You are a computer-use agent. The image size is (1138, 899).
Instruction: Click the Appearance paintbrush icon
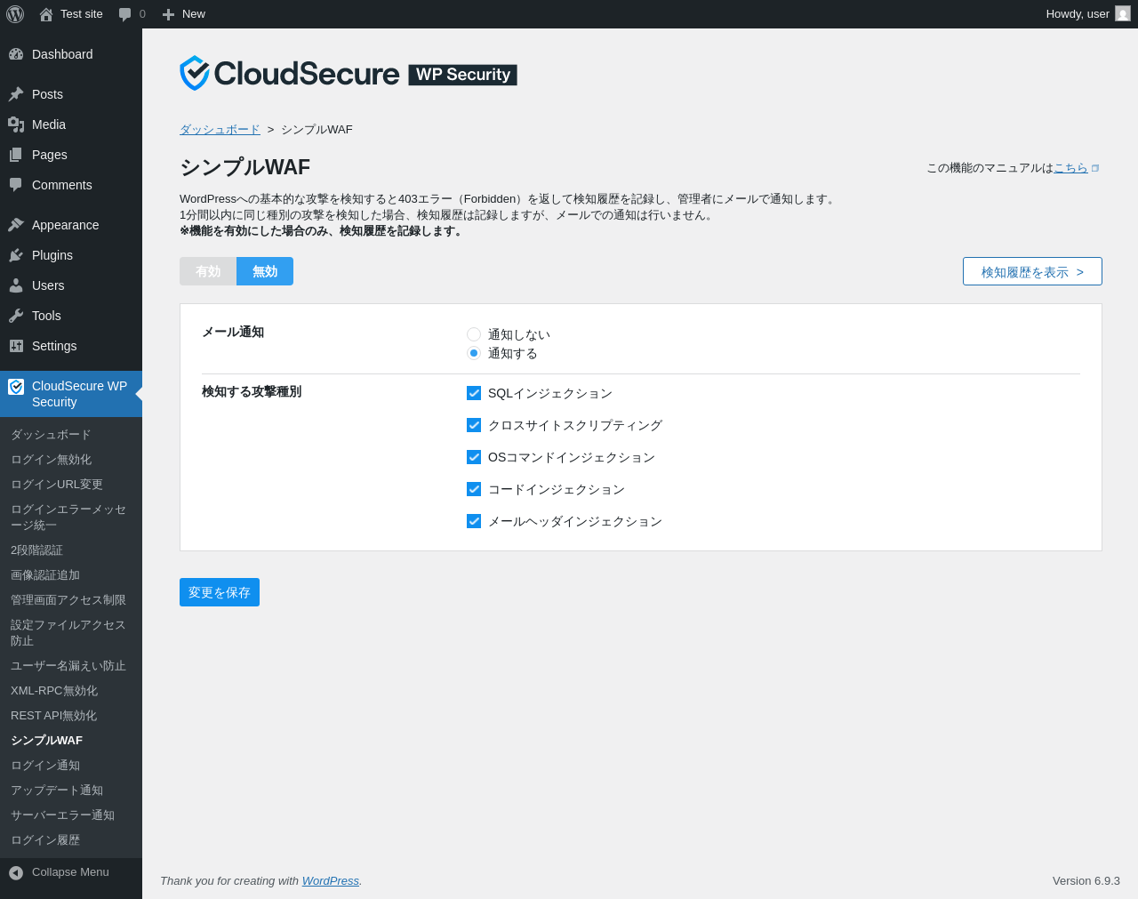coord(16,225)
